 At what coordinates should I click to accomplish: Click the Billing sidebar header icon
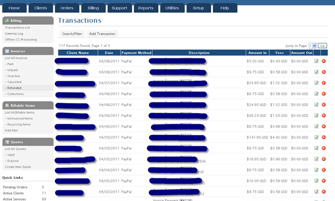pos(7,21)
